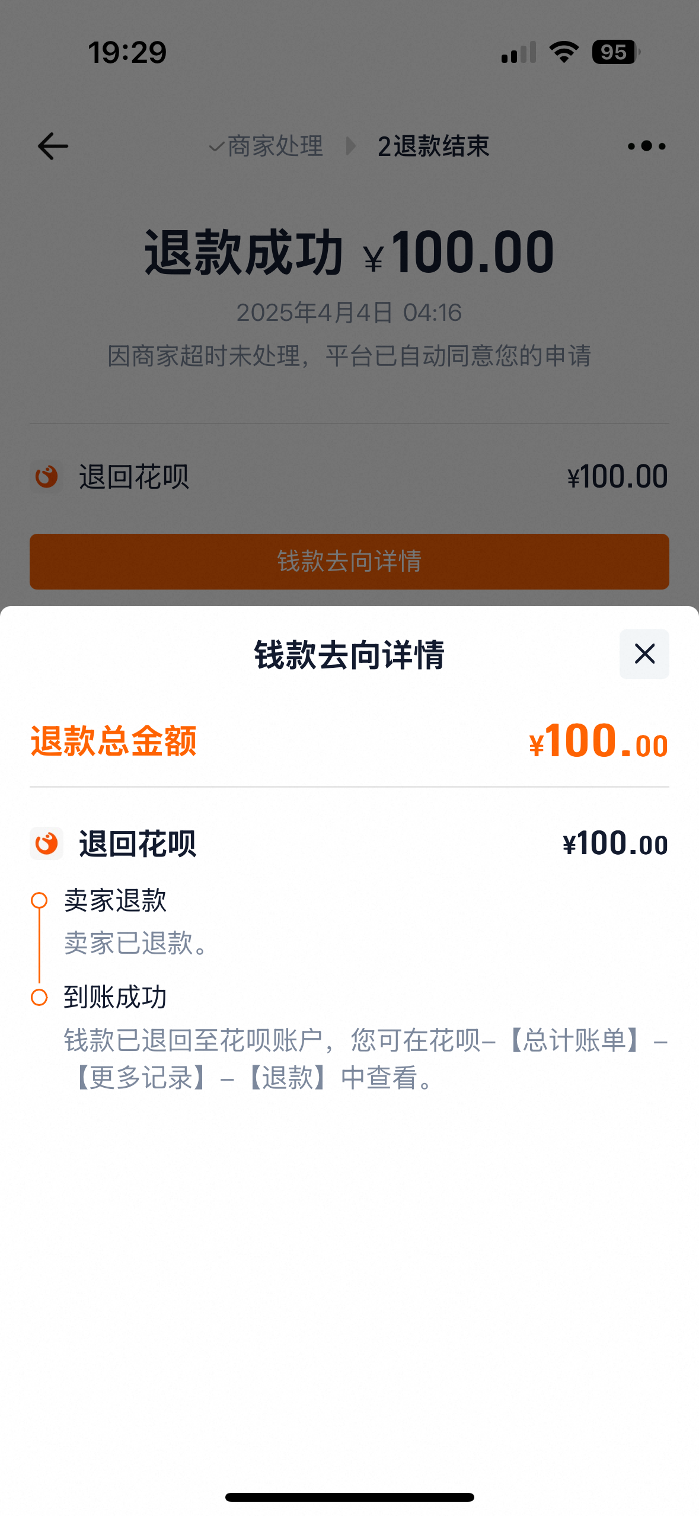Tap the home indicator bar
Viewport: 699px width, 1516px height.
(x=349, y=1497)
